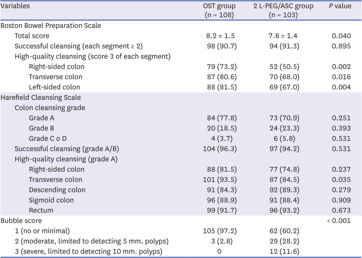Viewport: 362px width, 258px height.
Task: Click the 'Colon cleansing grade' row label
Action: coord(50,108)
